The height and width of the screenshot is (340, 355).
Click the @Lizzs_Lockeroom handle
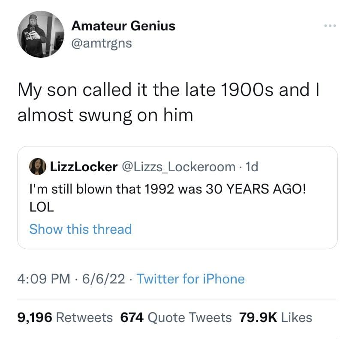(178, 167)
